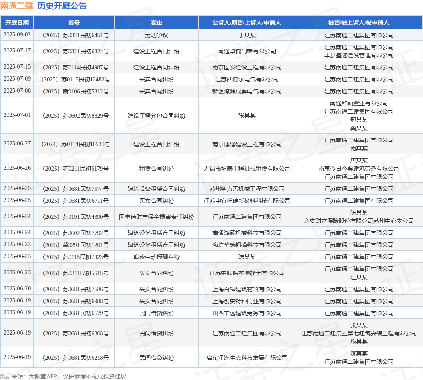Viewport: 423px width, 380px height.
Task: Click defendant 龚某某
Action: pos(359,128)
